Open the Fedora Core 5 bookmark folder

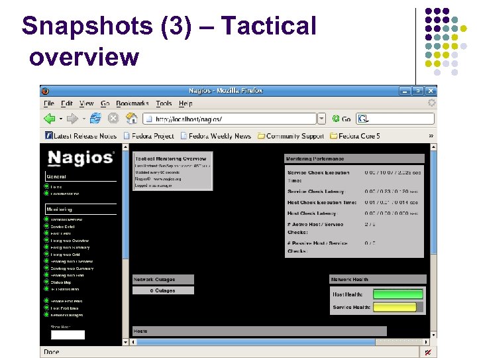click(x=355, y=136)
